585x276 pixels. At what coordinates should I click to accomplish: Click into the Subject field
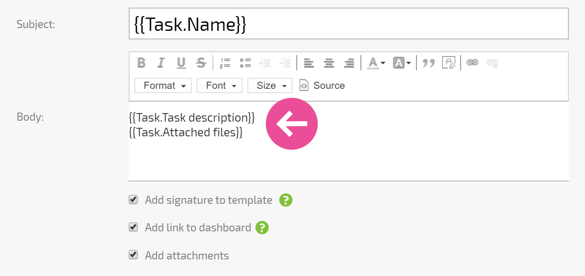[x=349, y=23]
